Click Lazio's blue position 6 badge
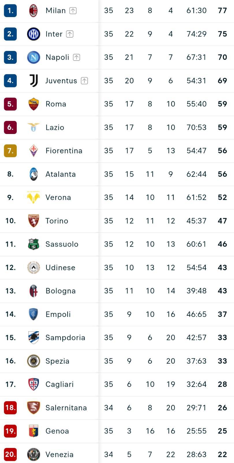Screen dimensions: 234x463 (x=10, y=127)
